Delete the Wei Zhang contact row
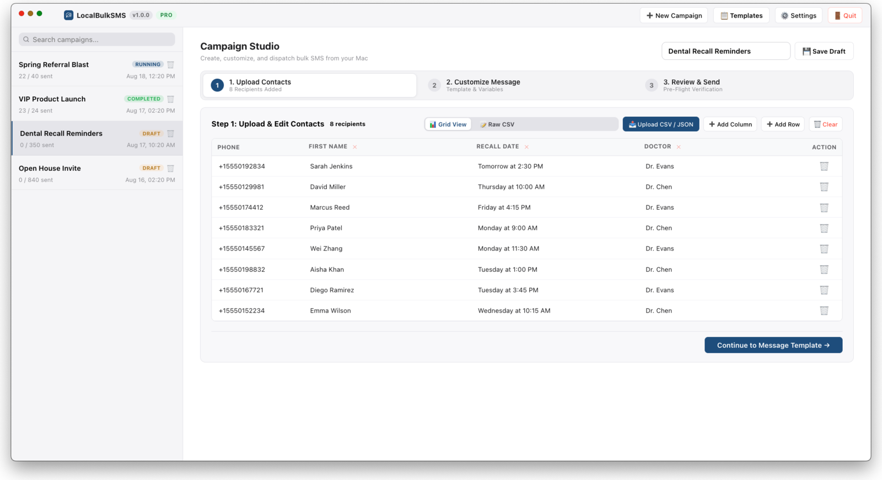Image resolution: width=882 pixels, height=480 pixels. click(x=824, y=249)
